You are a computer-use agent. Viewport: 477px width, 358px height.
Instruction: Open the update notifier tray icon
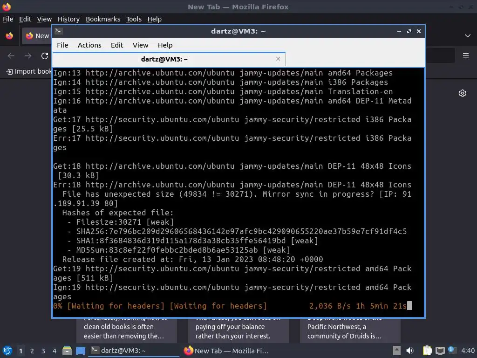452,350
